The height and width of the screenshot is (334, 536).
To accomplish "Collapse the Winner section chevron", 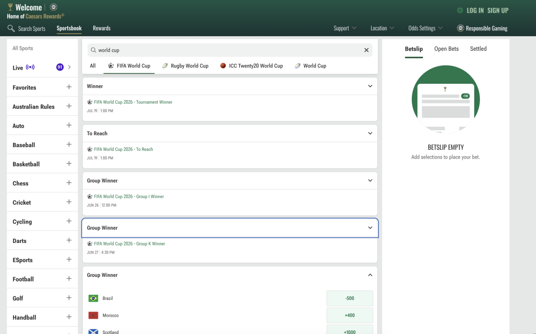I will click(370, 86).
